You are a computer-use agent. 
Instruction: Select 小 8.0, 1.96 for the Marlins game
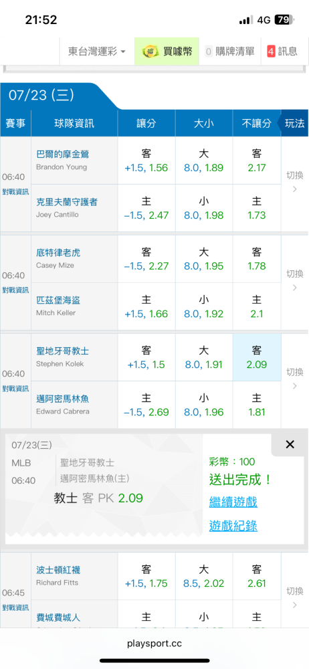(203, 405)
